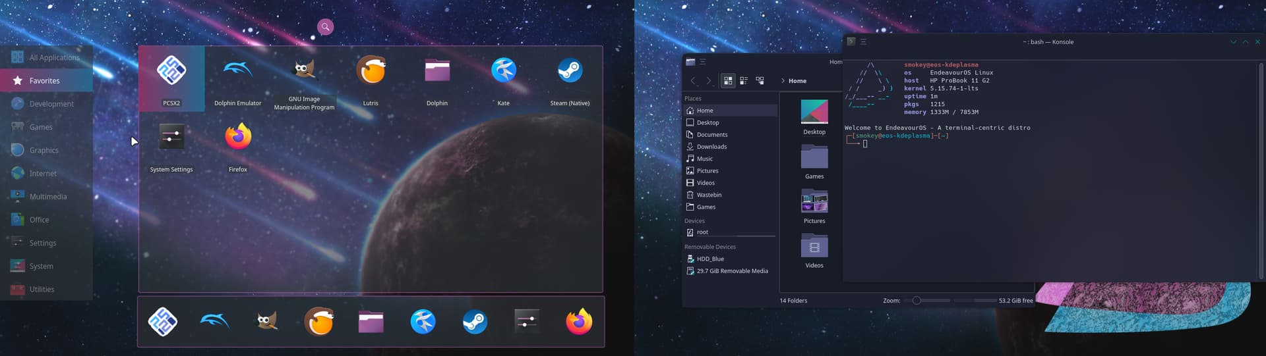1266x356 pixels.
Task: Click the GIMP icon in the dock
Action: 267,322
